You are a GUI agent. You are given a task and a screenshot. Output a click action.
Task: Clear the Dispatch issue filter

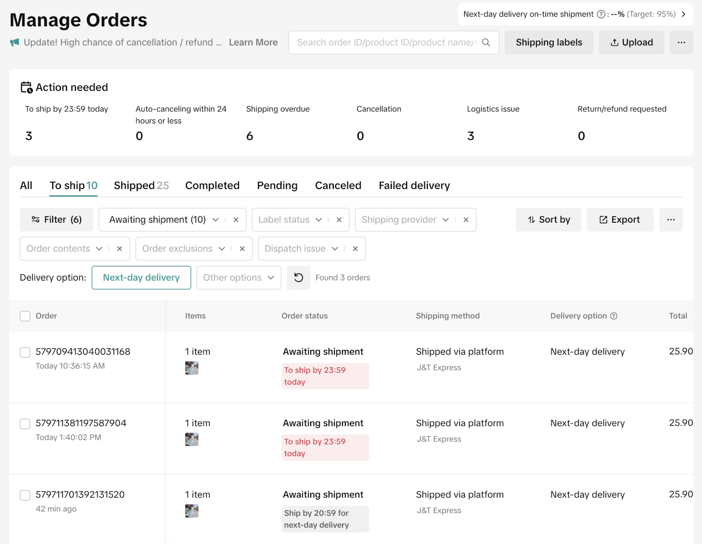click(x=355, y=249)
